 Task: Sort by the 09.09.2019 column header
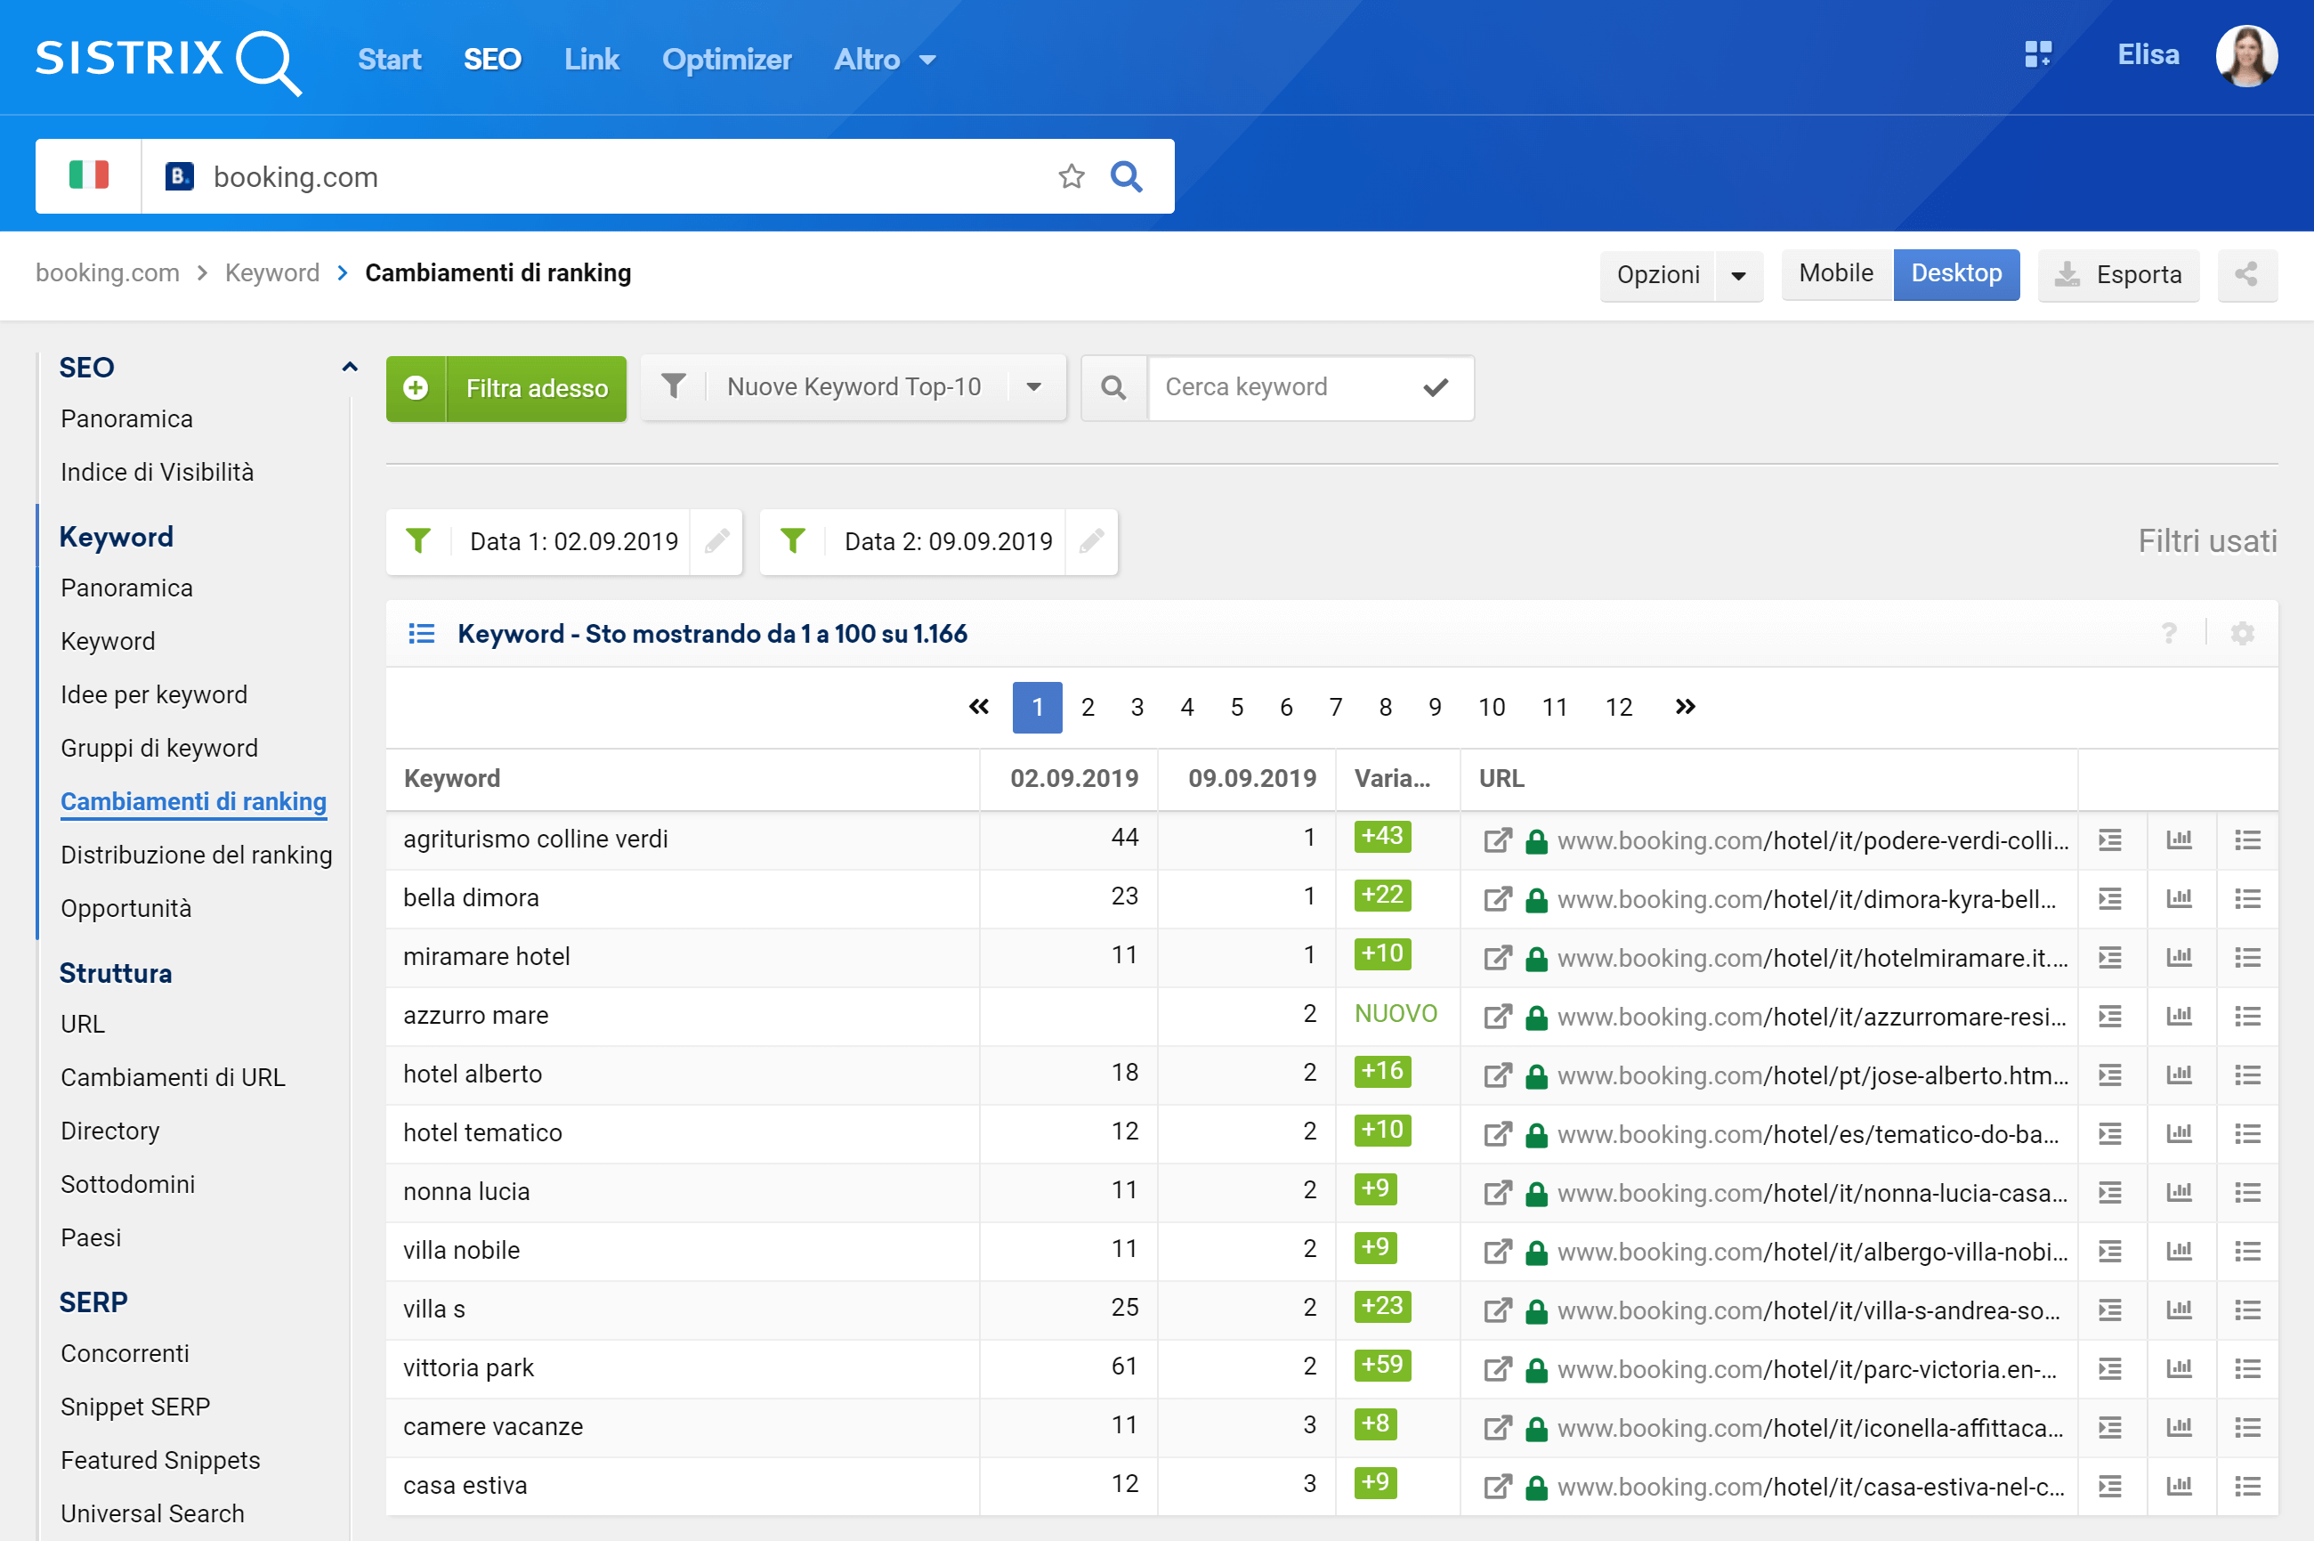pos(1252,779)
